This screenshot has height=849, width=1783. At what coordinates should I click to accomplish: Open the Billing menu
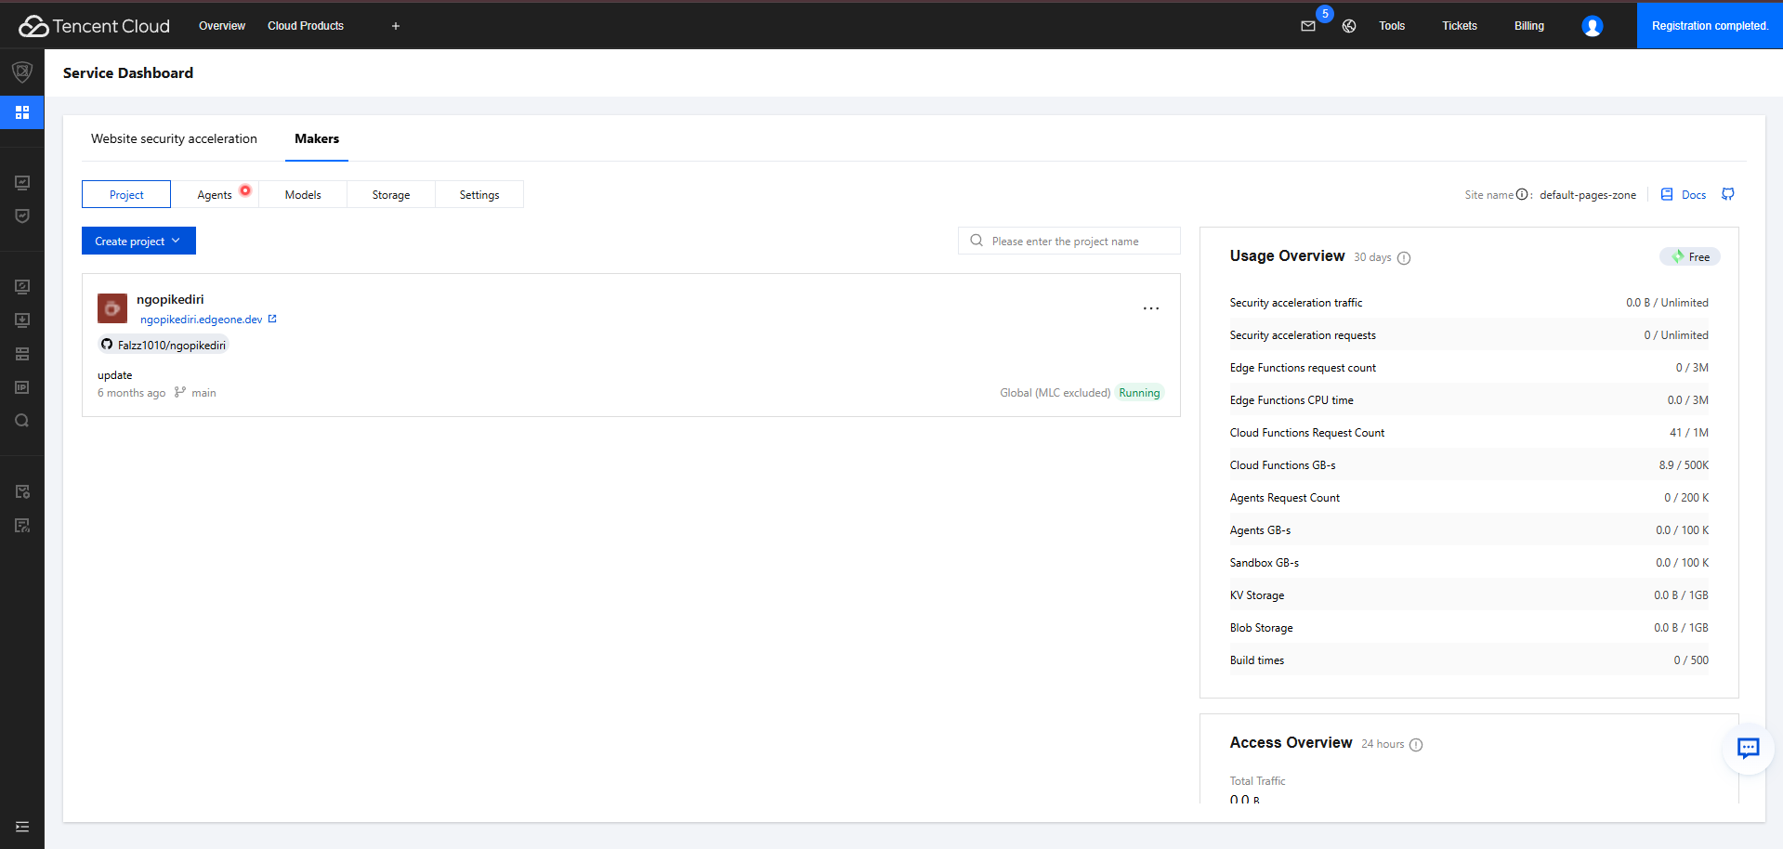click(1529, 26)
